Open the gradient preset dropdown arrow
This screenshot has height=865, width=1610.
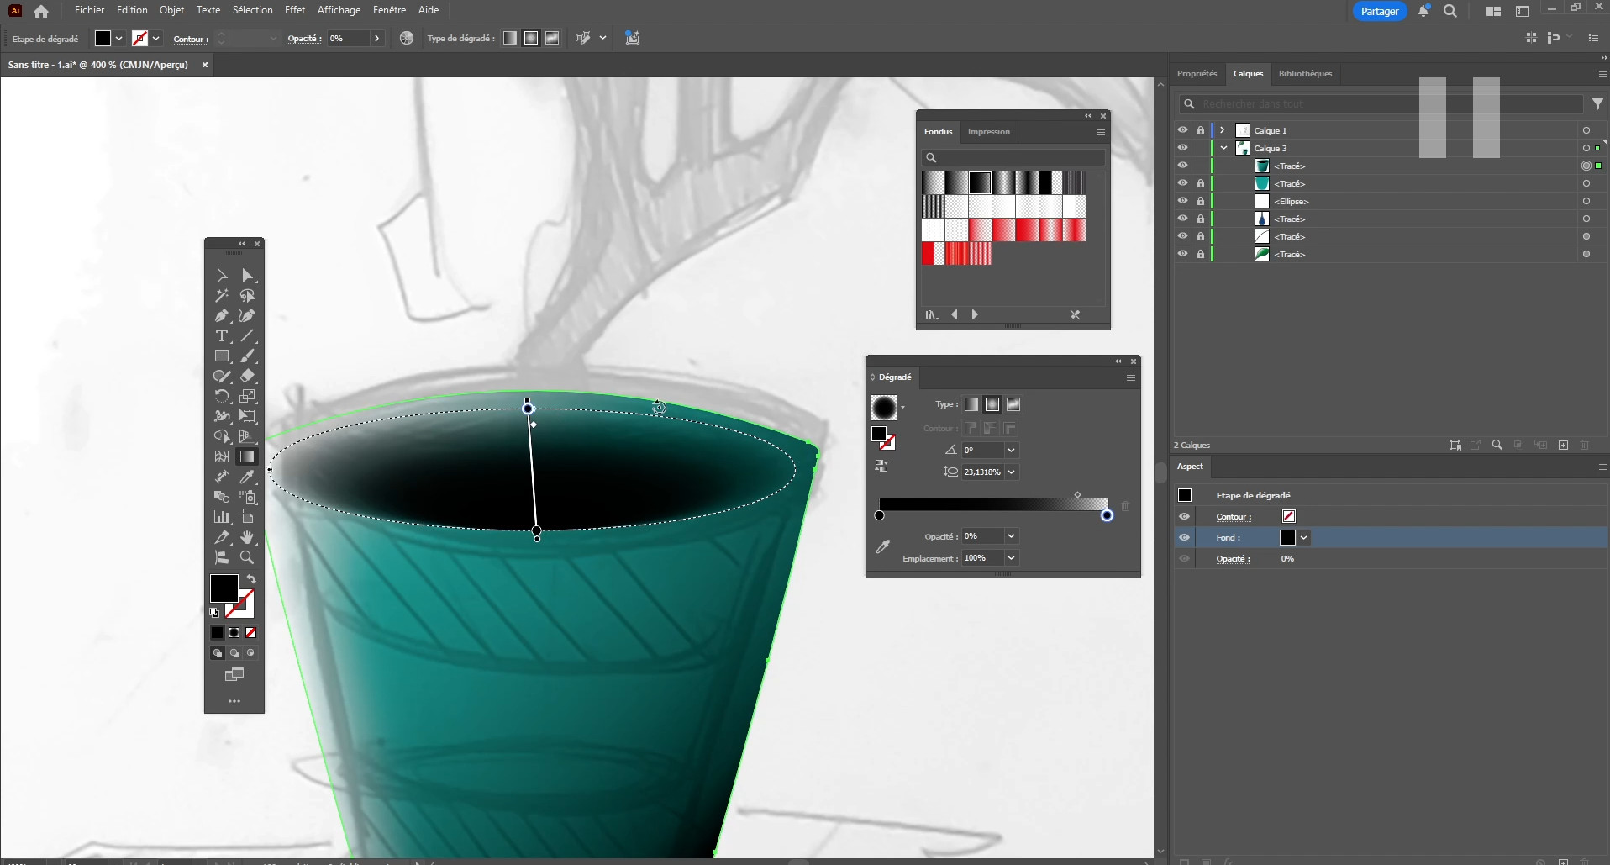902,408
